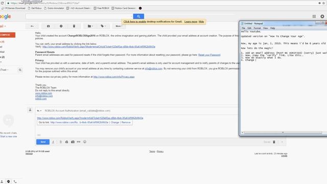Report this email as spam

pyautogui.click(x=61, y=26)
